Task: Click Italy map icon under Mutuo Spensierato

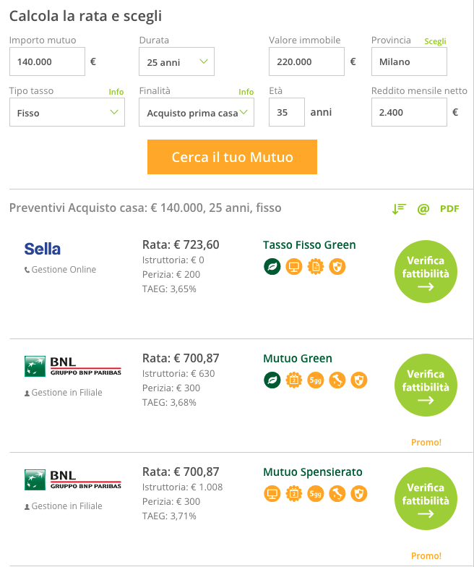Action: [x=337, y=493]
